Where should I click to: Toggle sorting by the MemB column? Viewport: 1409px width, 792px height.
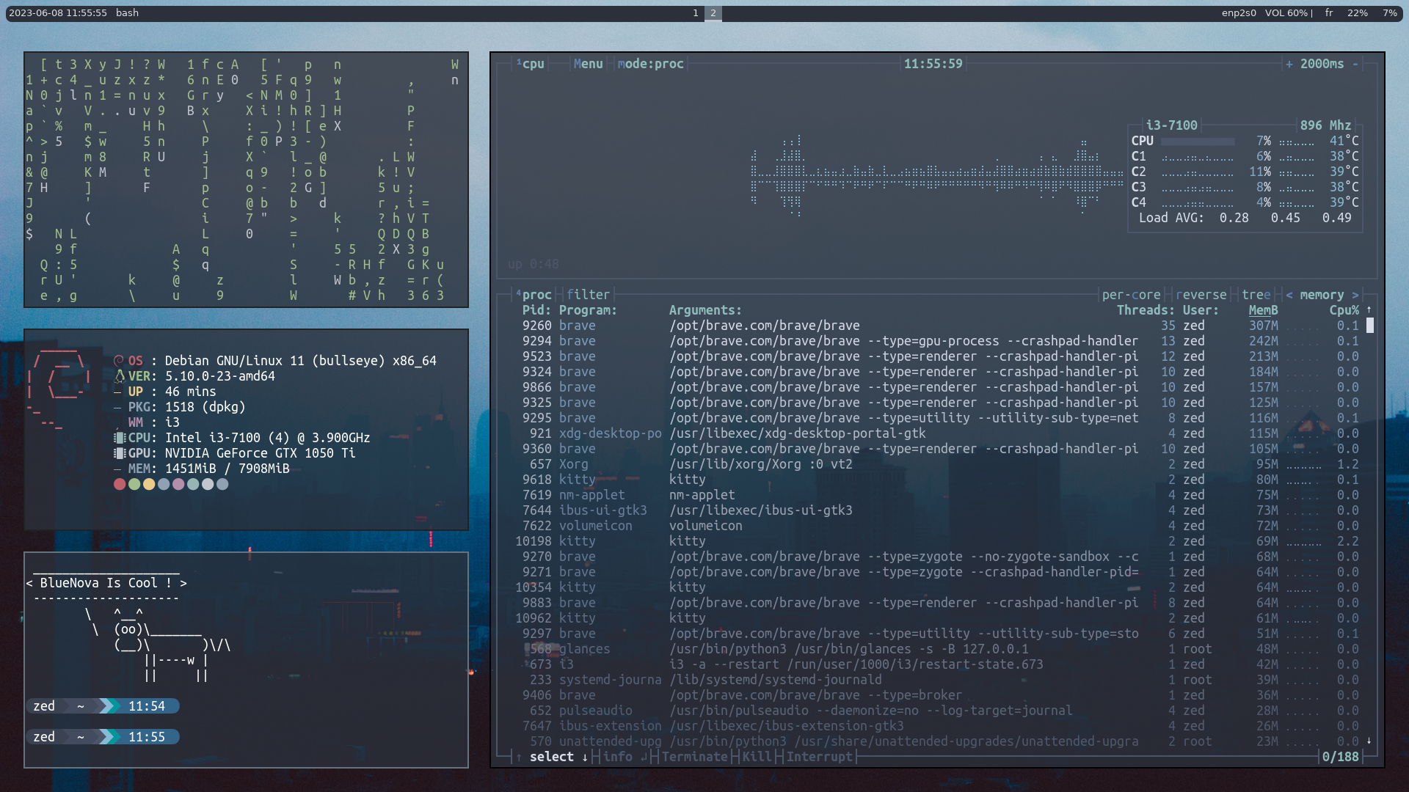click(1264, 310)
